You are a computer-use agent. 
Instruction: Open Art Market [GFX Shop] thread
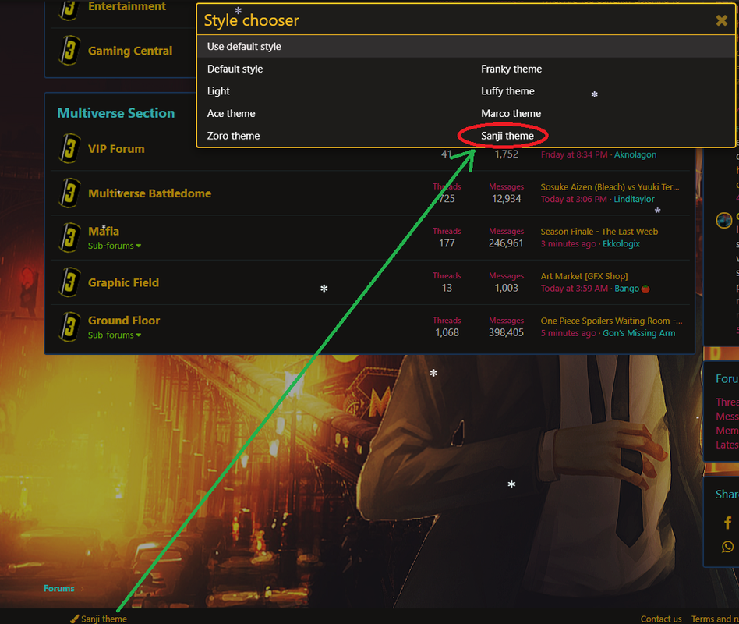pos(584,276)
